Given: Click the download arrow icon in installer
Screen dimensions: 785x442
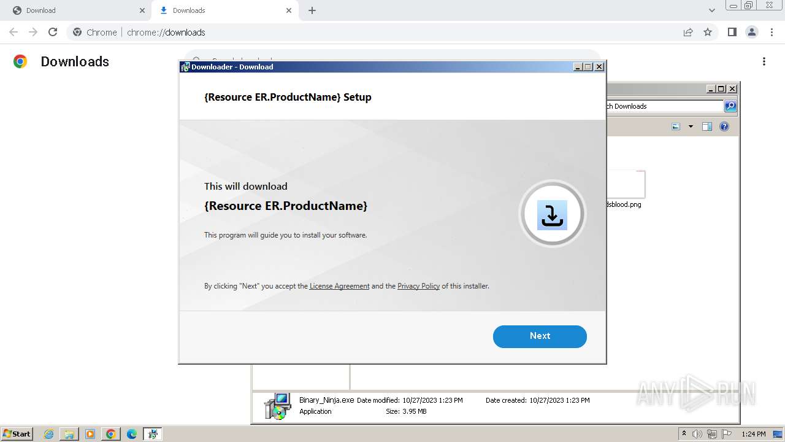Looking at the screenshot, I should coord(552,214).
